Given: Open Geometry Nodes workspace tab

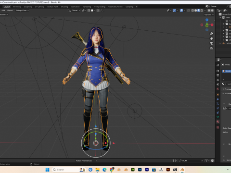Looking at the screenshot, I should (115, 7).
